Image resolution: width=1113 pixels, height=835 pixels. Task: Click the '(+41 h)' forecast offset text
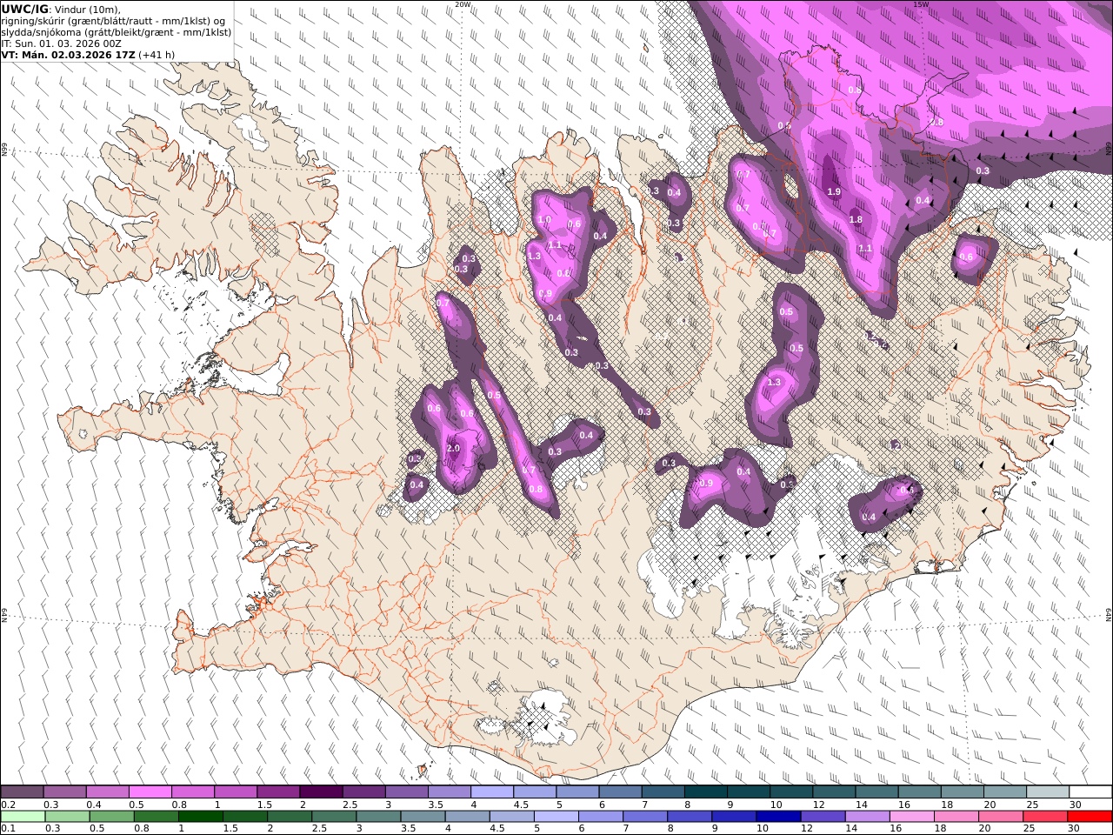(x=157, y=54)
